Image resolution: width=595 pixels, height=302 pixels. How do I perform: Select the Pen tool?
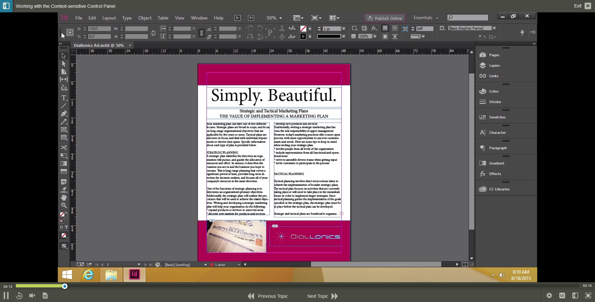(64, 113)
